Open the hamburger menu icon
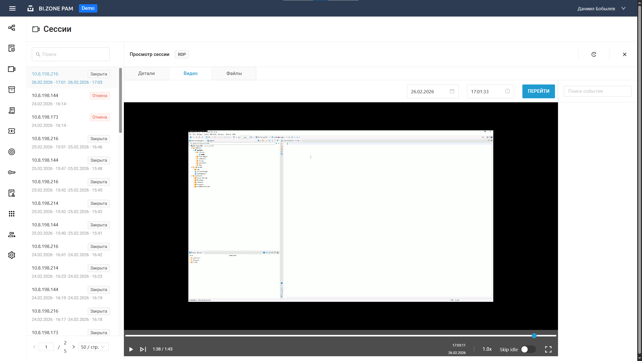This screenshot has height=361, width=642. click(12, 9)
